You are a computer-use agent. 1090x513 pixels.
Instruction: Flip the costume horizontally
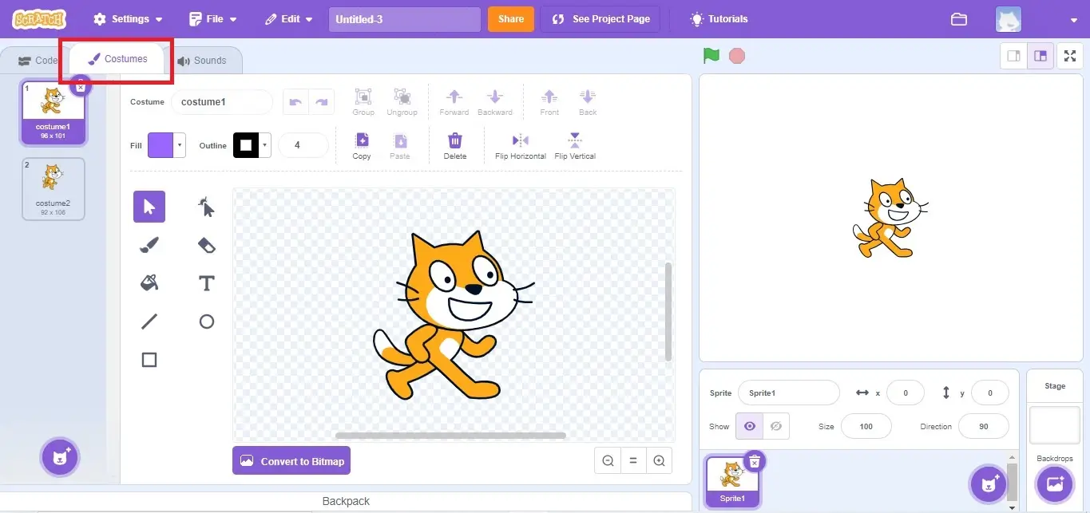521,146
